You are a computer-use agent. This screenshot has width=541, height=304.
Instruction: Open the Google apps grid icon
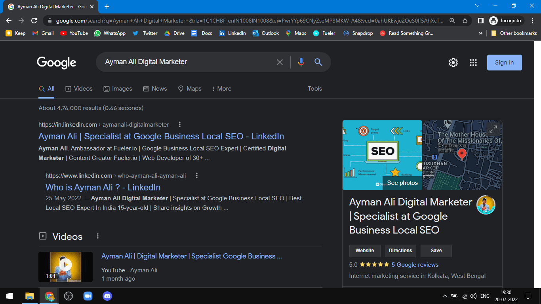point(473,63)
